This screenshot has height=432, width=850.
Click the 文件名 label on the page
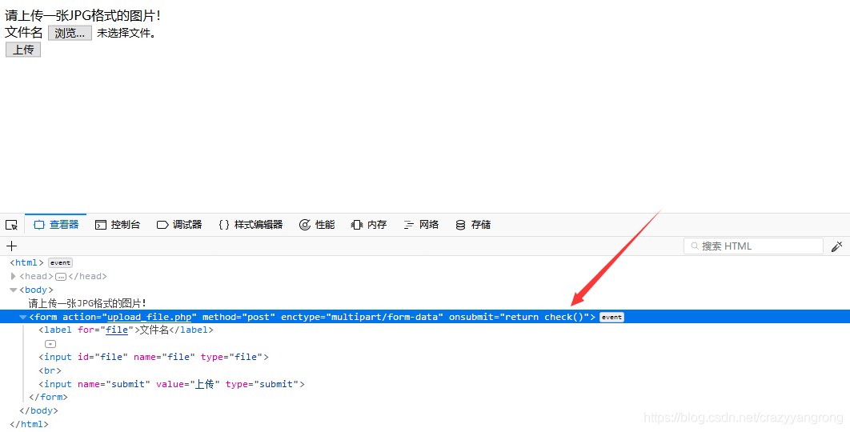click(x=24, y=33)
